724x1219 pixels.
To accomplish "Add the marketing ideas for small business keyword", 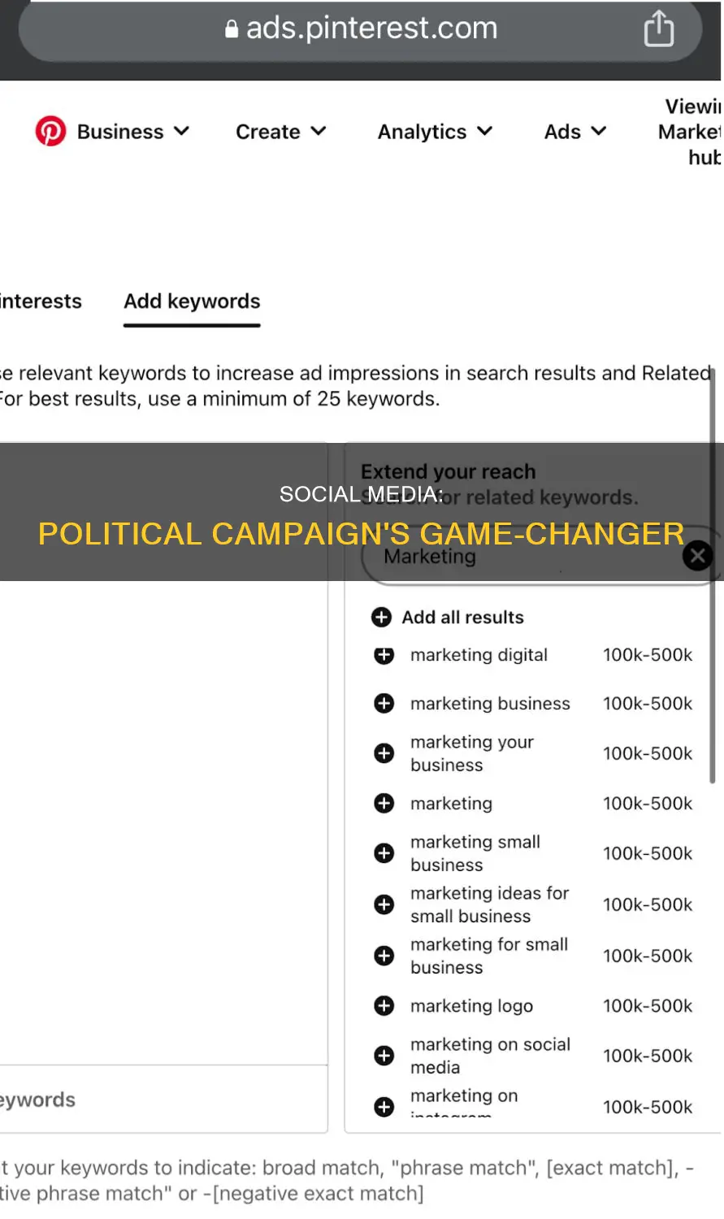I will [383, 904].
